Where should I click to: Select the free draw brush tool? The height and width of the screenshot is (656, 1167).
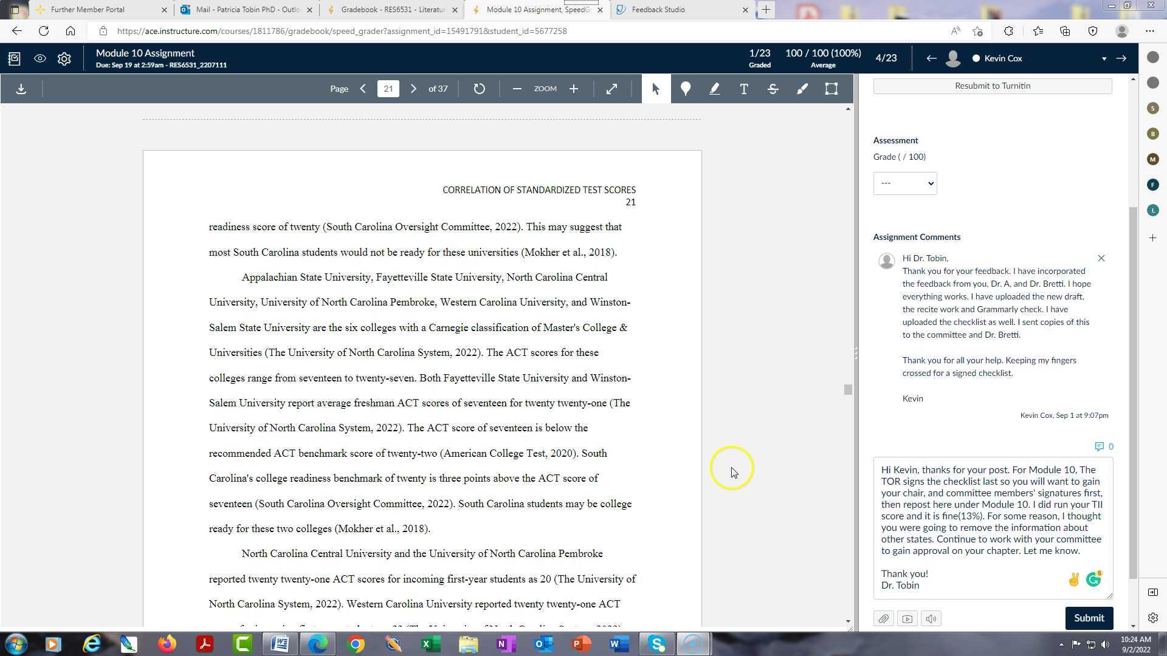tap(802, 89)
